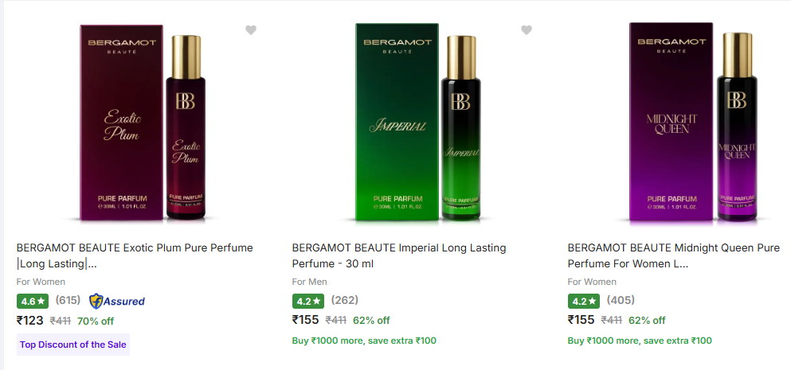Open BERGAMOT BEAUTE Exotic Plum Pure Perfume link

tap(135, 255)
